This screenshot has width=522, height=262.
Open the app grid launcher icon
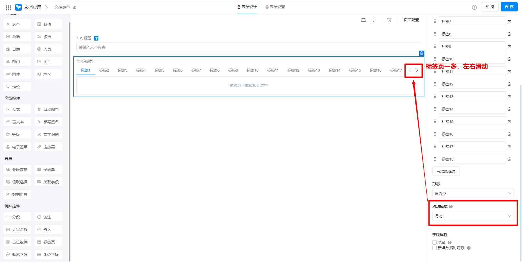tap(8, 7)
